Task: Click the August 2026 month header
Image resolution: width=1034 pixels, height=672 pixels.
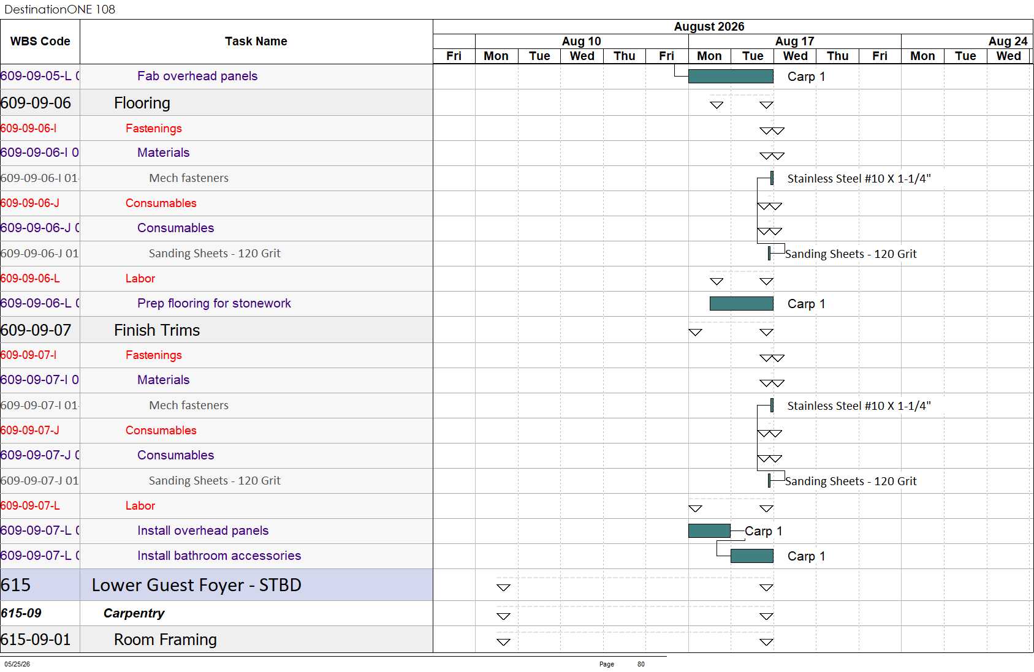Action: click(x=709, y=26)
